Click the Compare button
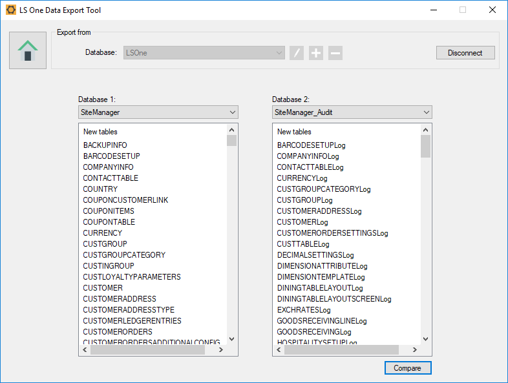Image resolution: width=508 pixels, height=383 pixels. (408, 368)
